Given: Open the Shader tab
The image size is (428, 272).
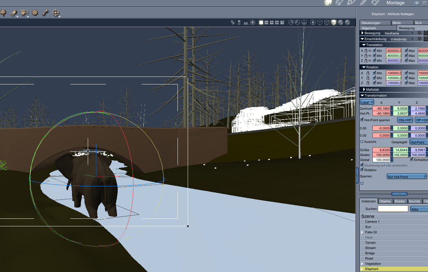Looking at the screenshot, I should coord(400,201).
